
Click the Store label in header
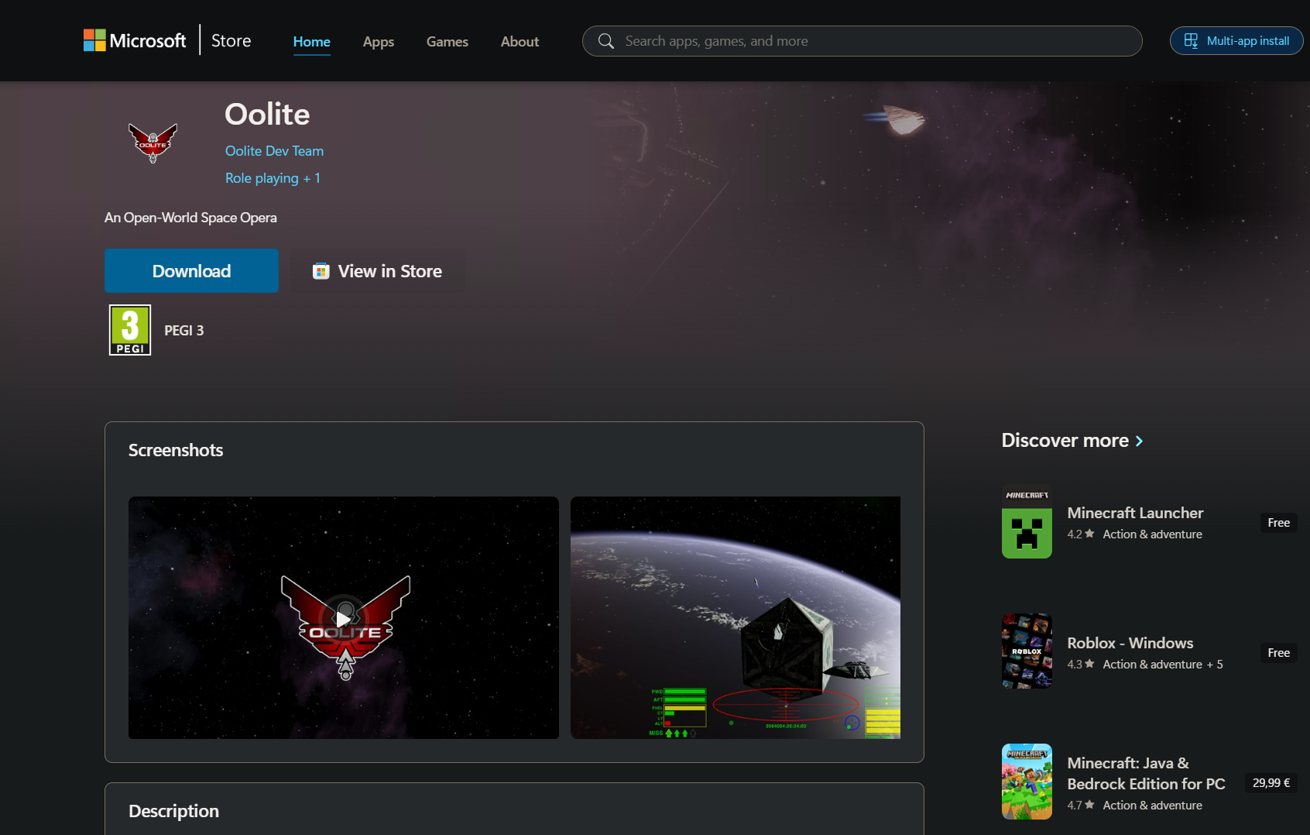pyautogui.click(x=231, y=40)
